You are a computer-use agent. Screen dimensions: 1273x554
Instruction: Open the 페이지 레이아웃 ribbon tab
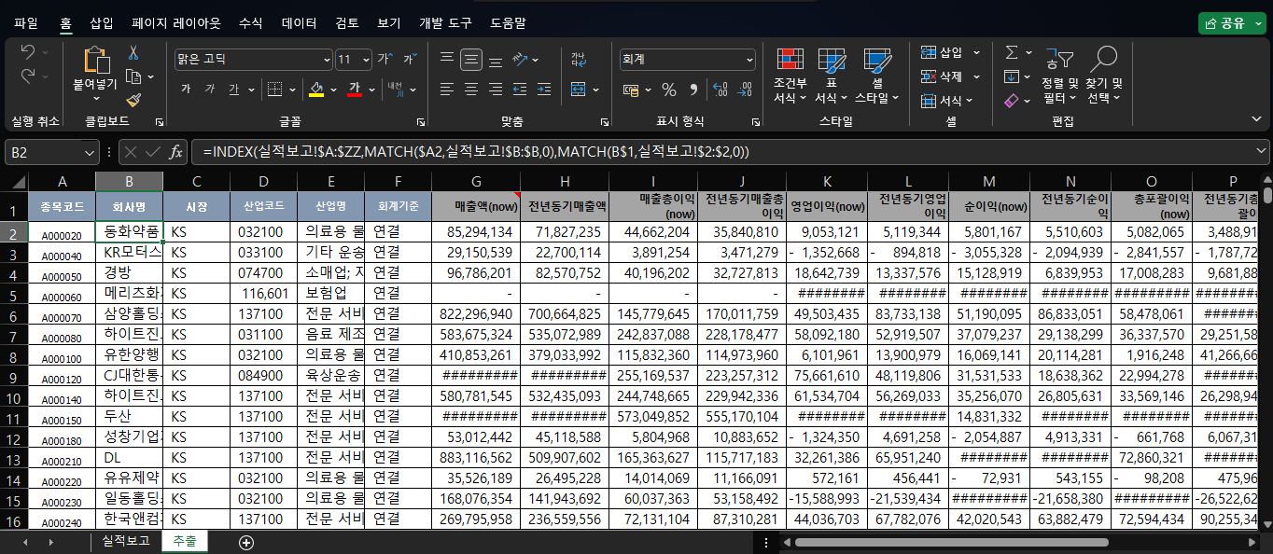(x=176, y=22)
